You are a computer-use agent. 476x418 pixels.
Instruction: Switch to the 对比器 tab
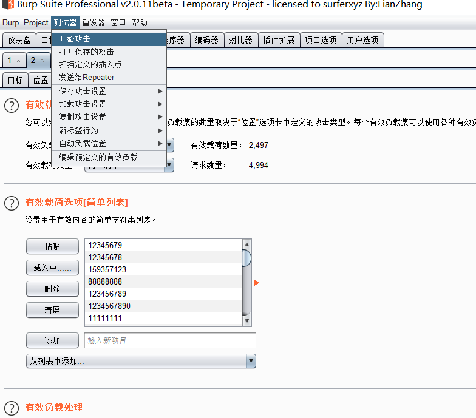(x=240, y=40)
